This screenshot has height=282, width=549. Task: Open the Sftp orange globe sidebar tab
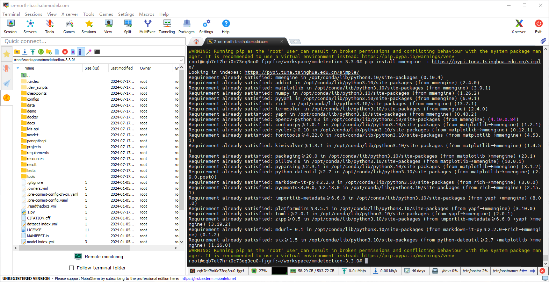7,97
